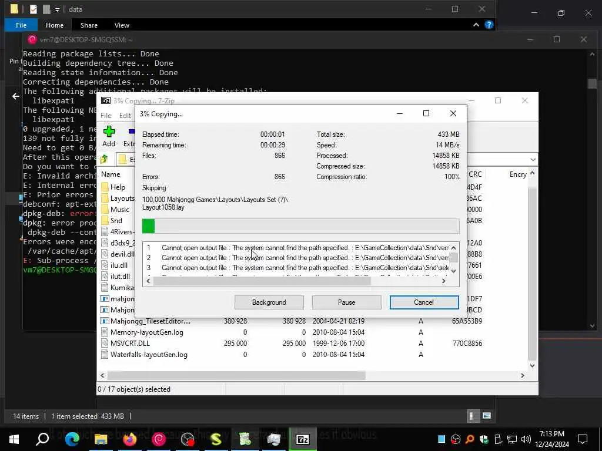Sort 7-Zip list by CRC column

475,174
